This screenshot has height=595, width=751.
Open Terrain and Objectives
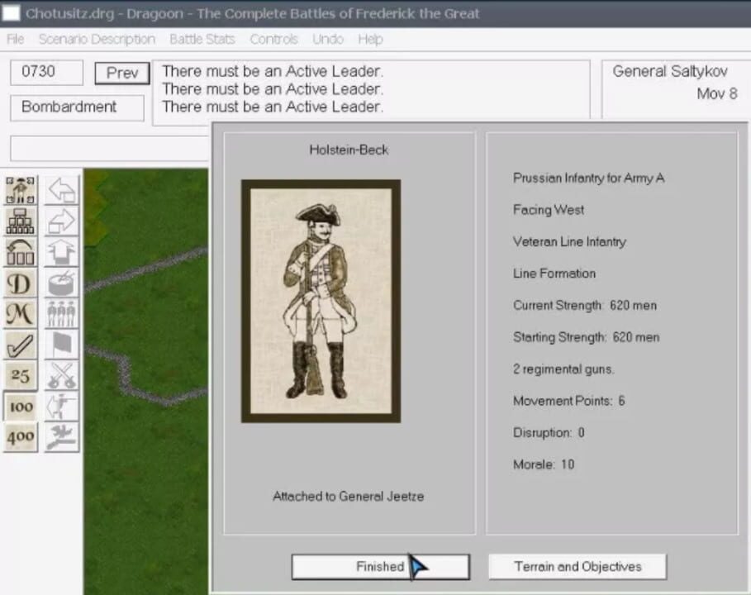tap(577, 567)
